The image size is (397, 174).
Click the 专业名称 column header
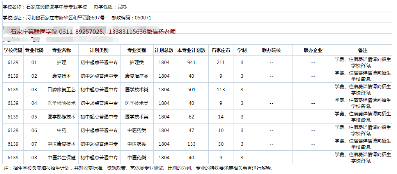(x=62, y=50)
